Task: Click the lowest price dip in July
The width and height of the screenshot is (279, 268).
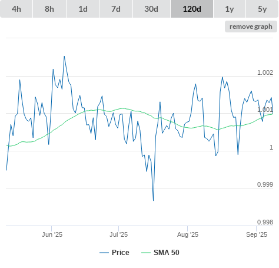Action: 153,200
